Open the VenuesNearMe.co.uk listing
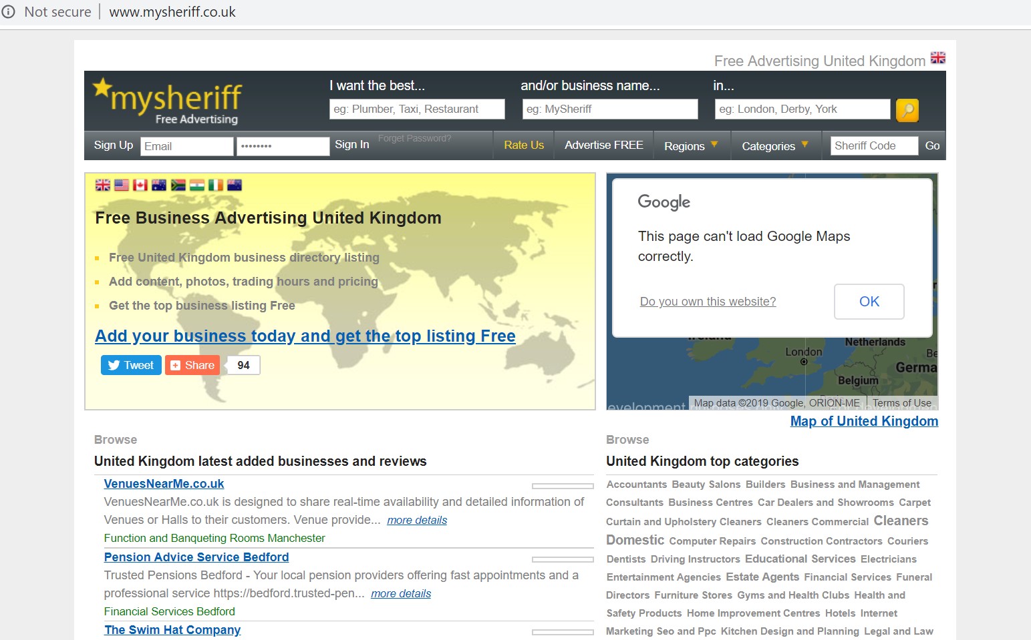 click(164, 484)
